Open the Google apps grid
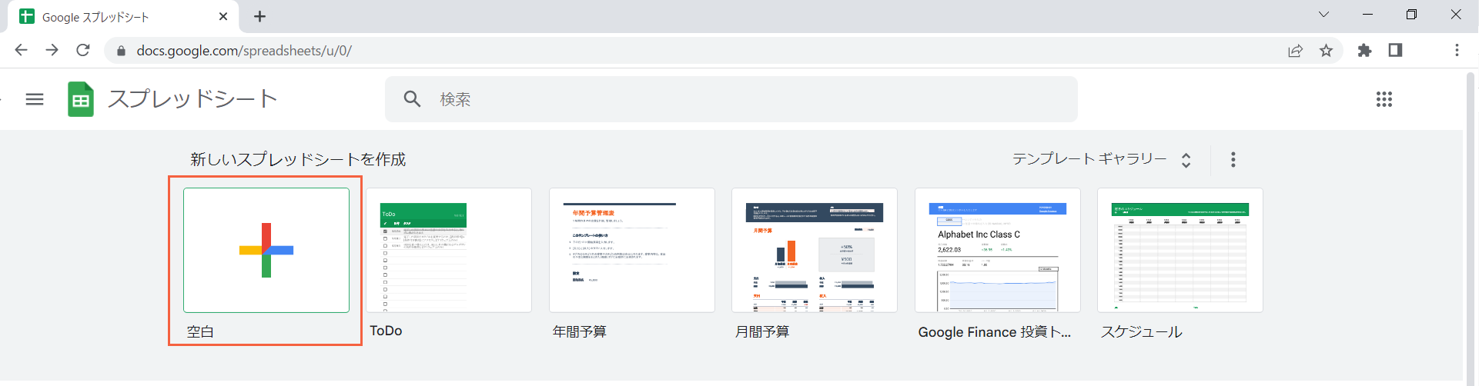The height and width of the screenshot is (386, 1479). 1384,99
